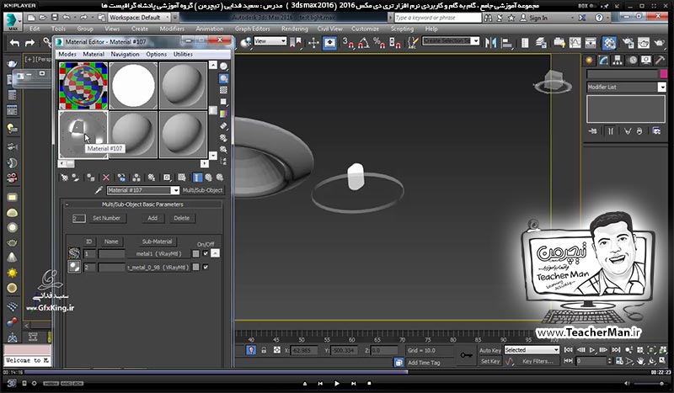Toggle On/Off checkbox for metal1 sub-material
Viewport: 674px width, 393px height.
point(206,253)
